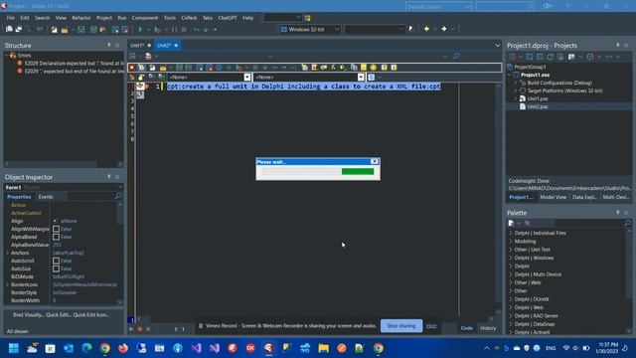The image size is (636, 358).
Task: Open Microsoft Edge from taskbar
Action: click(x=86, y=348)
